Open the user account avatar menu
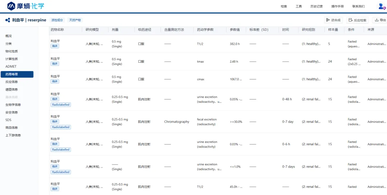The width and height of the screenshot is (387, 195). 382,6
